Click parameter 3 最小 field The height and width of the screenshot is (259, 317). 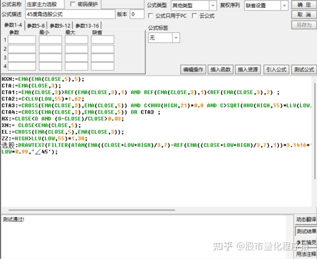50,58
